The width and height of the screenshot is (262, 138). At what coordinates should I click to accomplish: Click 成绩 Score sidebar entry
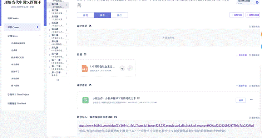(x=13, y=36)
